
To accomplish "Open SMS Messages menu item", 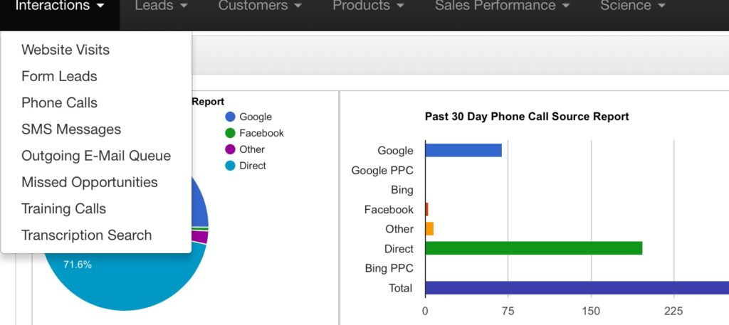I will pos(71,129).
